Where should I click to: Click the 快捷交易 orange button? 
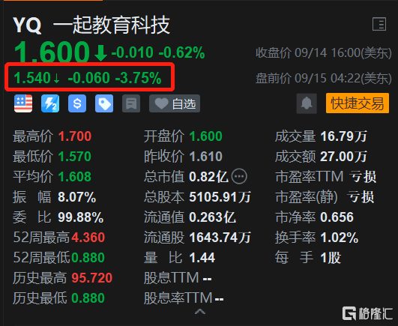click(358, 103)
